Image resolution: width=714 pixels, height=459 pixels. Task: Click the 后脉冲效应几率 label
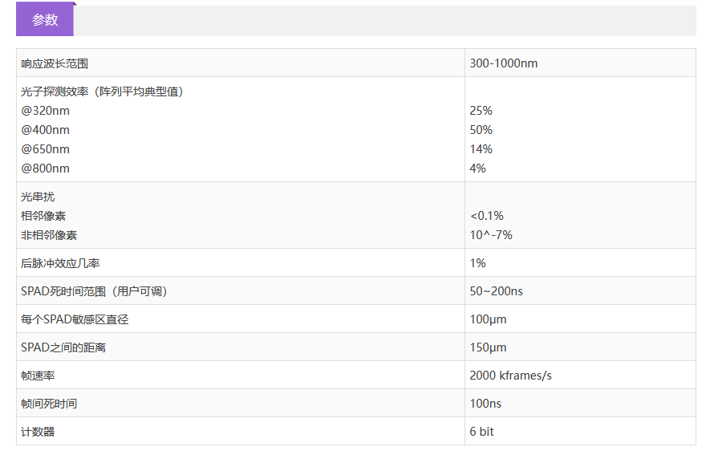pyautogui.click(x=60, y=263)
